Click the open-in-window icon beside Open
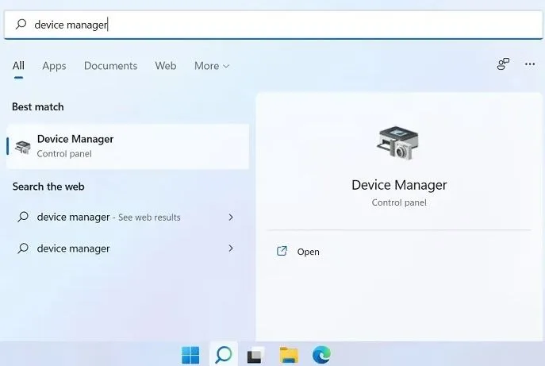 [x=282, y=251]
